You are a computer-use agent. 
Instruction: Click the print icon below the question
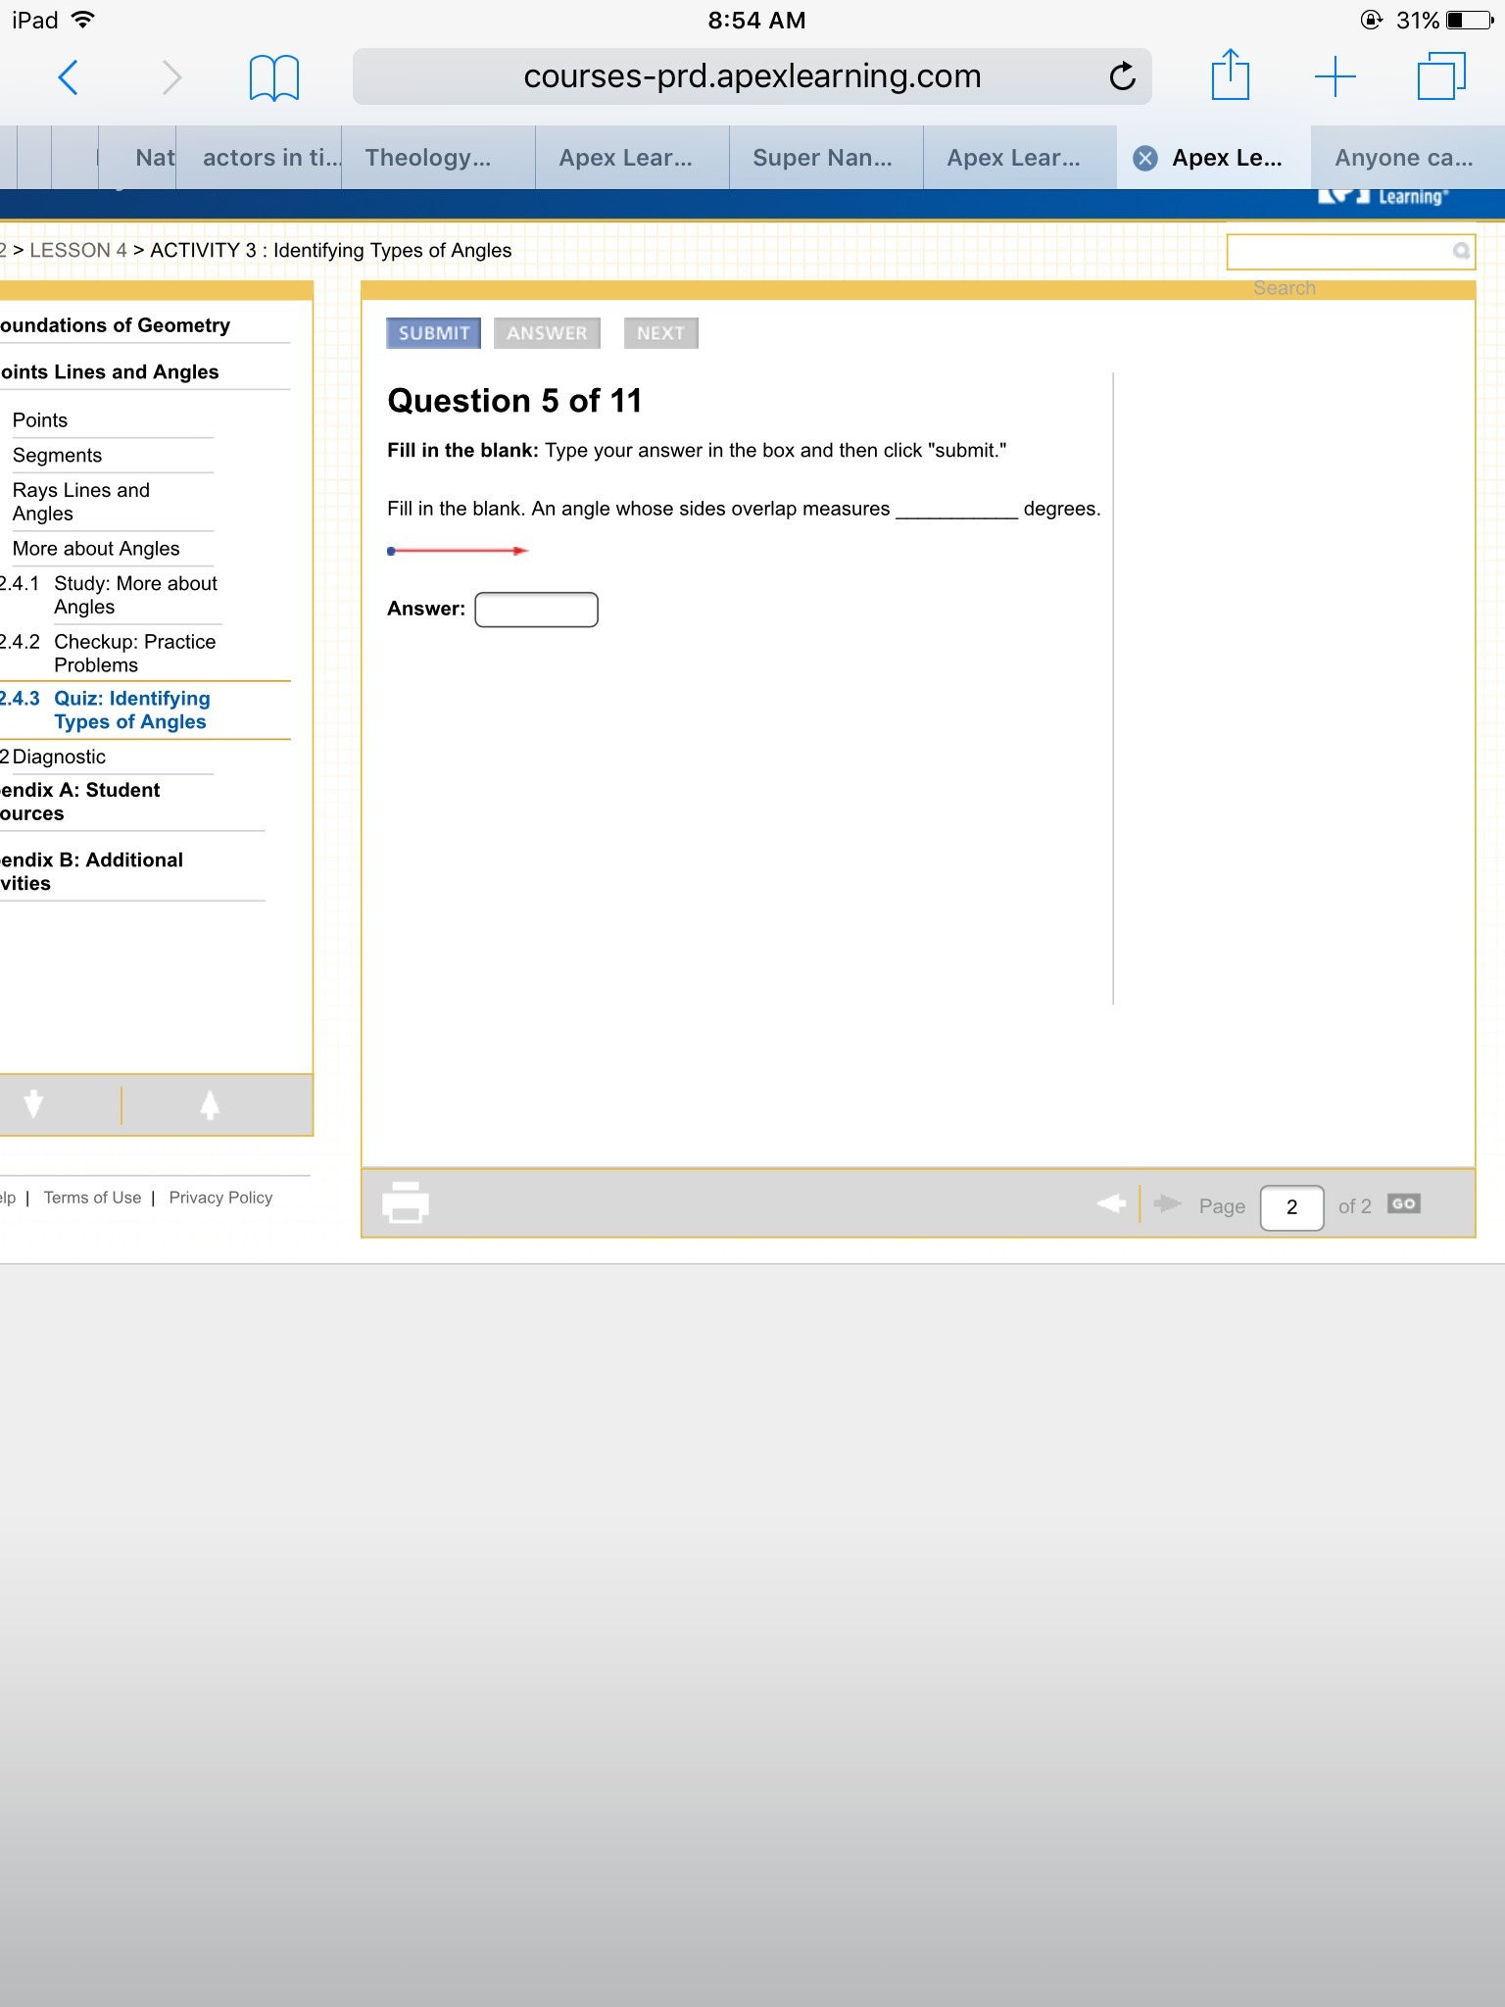point(405,1202)
